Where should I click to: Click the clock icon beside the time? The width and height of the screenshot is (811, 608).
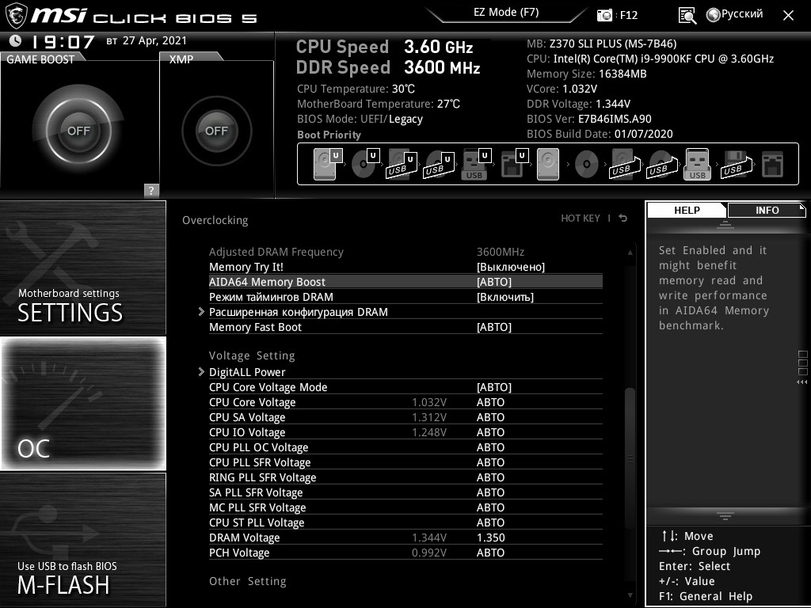[x=16, y=41]
